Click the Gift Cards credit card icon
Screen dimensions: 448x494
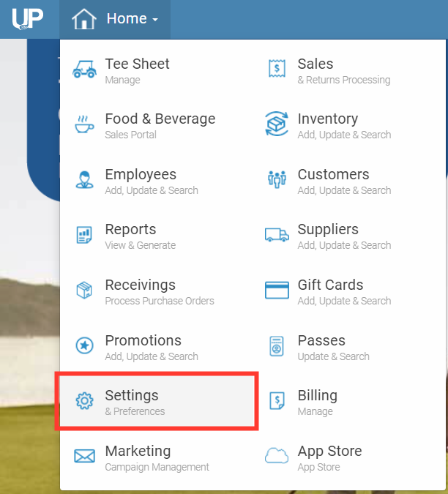coord(277,291)
